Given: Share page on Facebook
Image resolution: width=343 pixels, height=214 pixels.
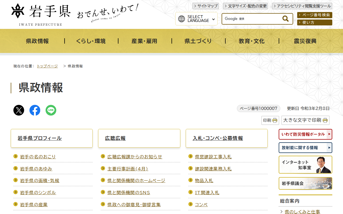Looking at the screenshot, I should pos(35,110).
